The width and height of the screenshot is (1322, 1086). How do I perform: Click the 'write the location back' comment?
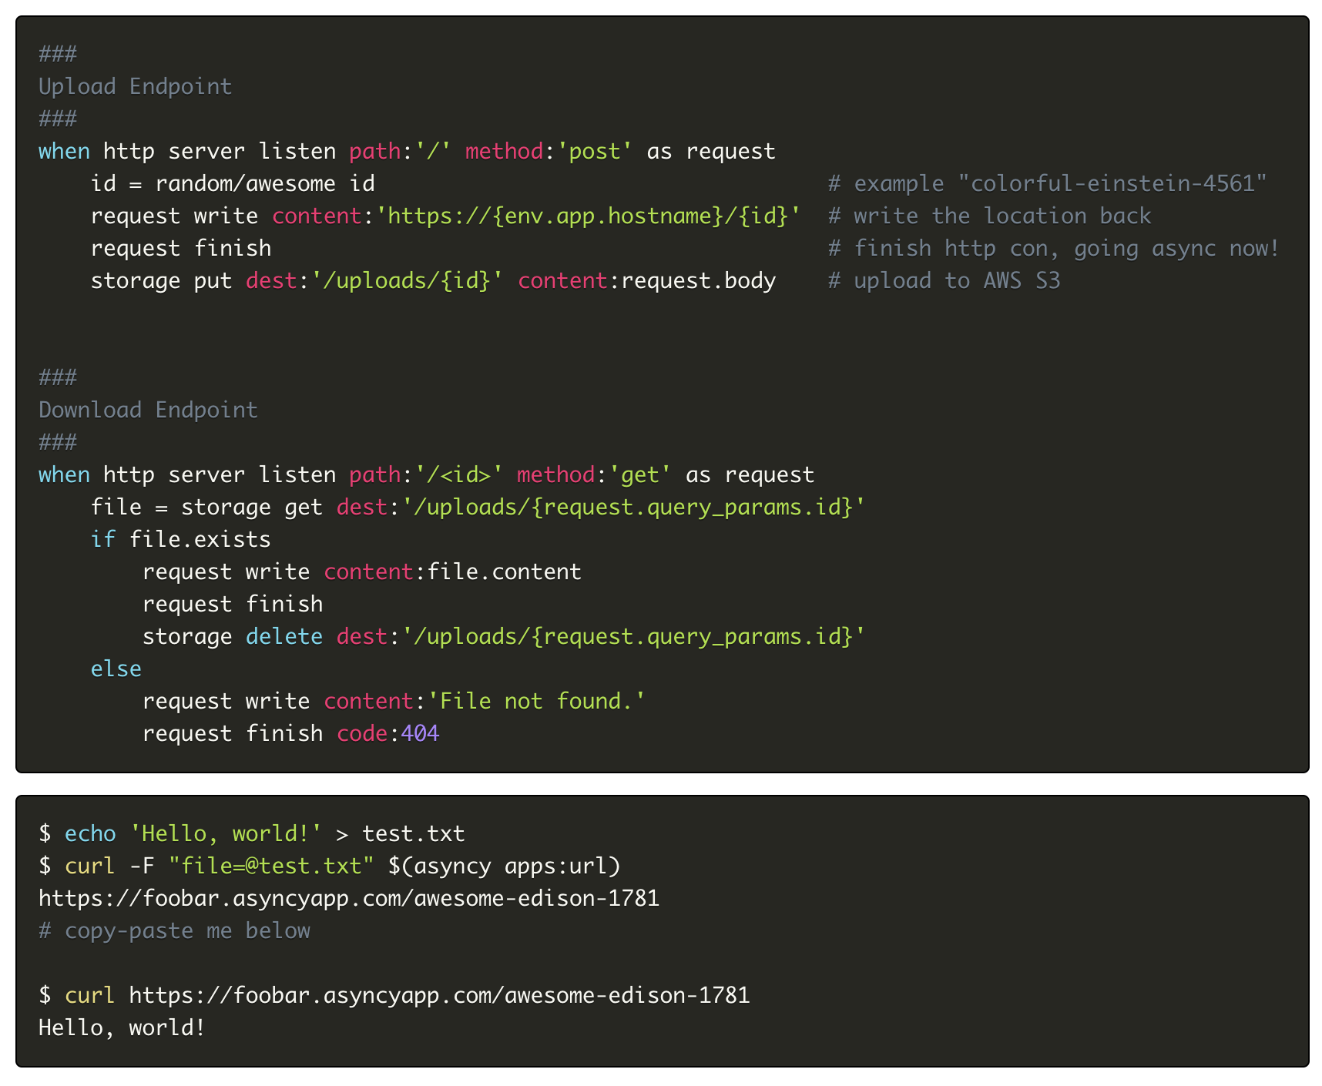point(990,216)
